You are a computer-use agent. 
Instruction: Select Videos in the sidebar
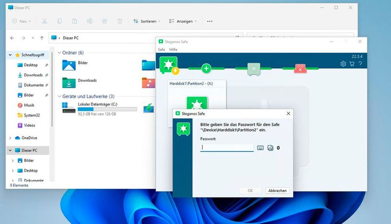tap(29, 125)
